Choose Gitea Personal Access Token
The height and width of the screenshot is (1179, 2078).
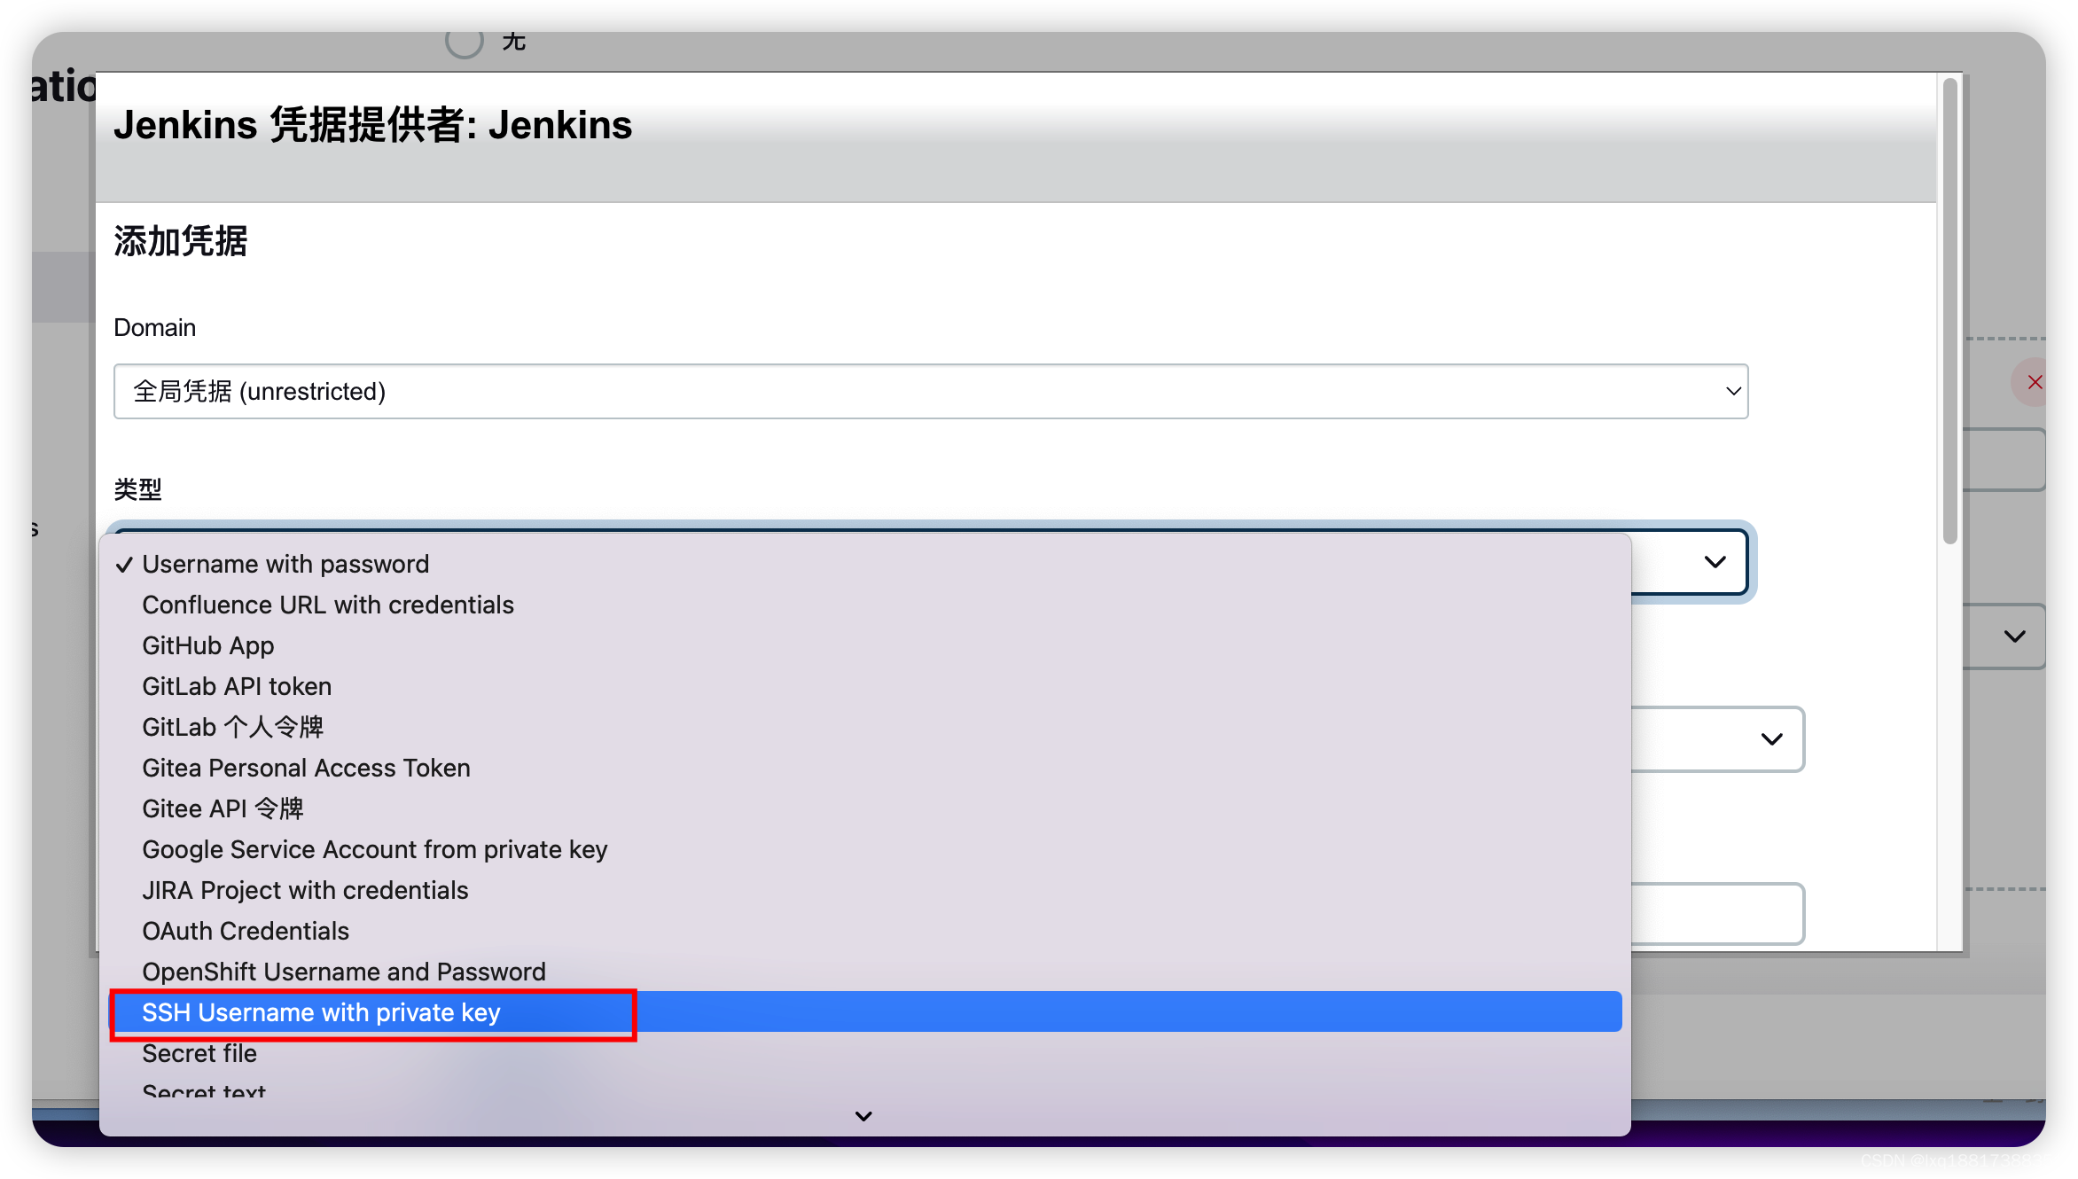click(x=864, y=768)
